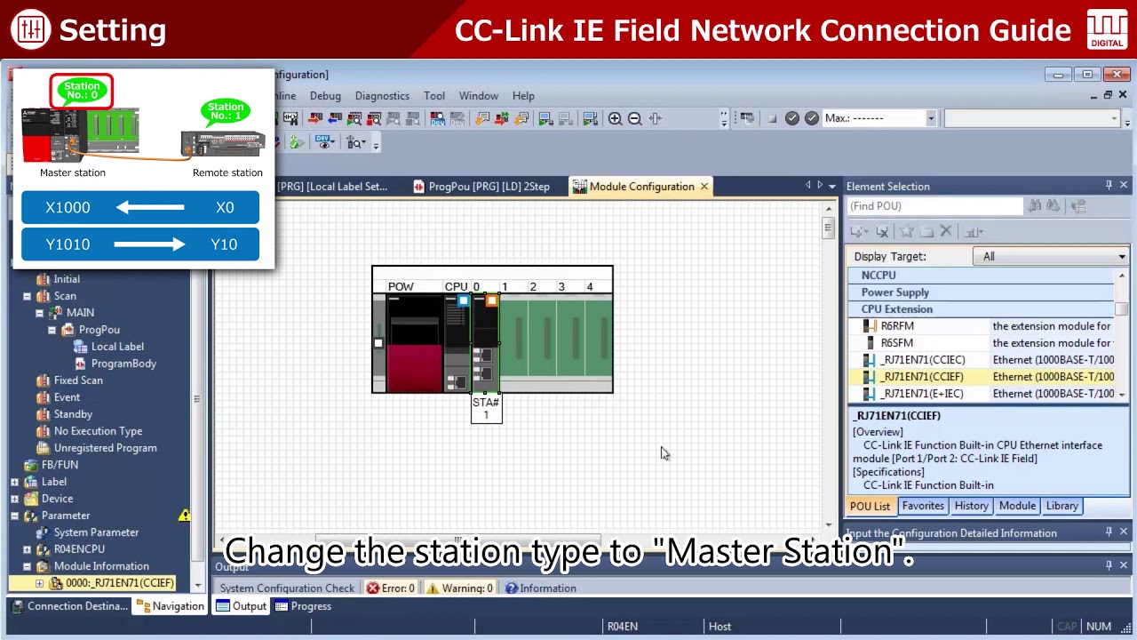Viewport: 1137px width, 640px height.
Task: Select Unregistered Program in the tree
Action: click(105, 448)
